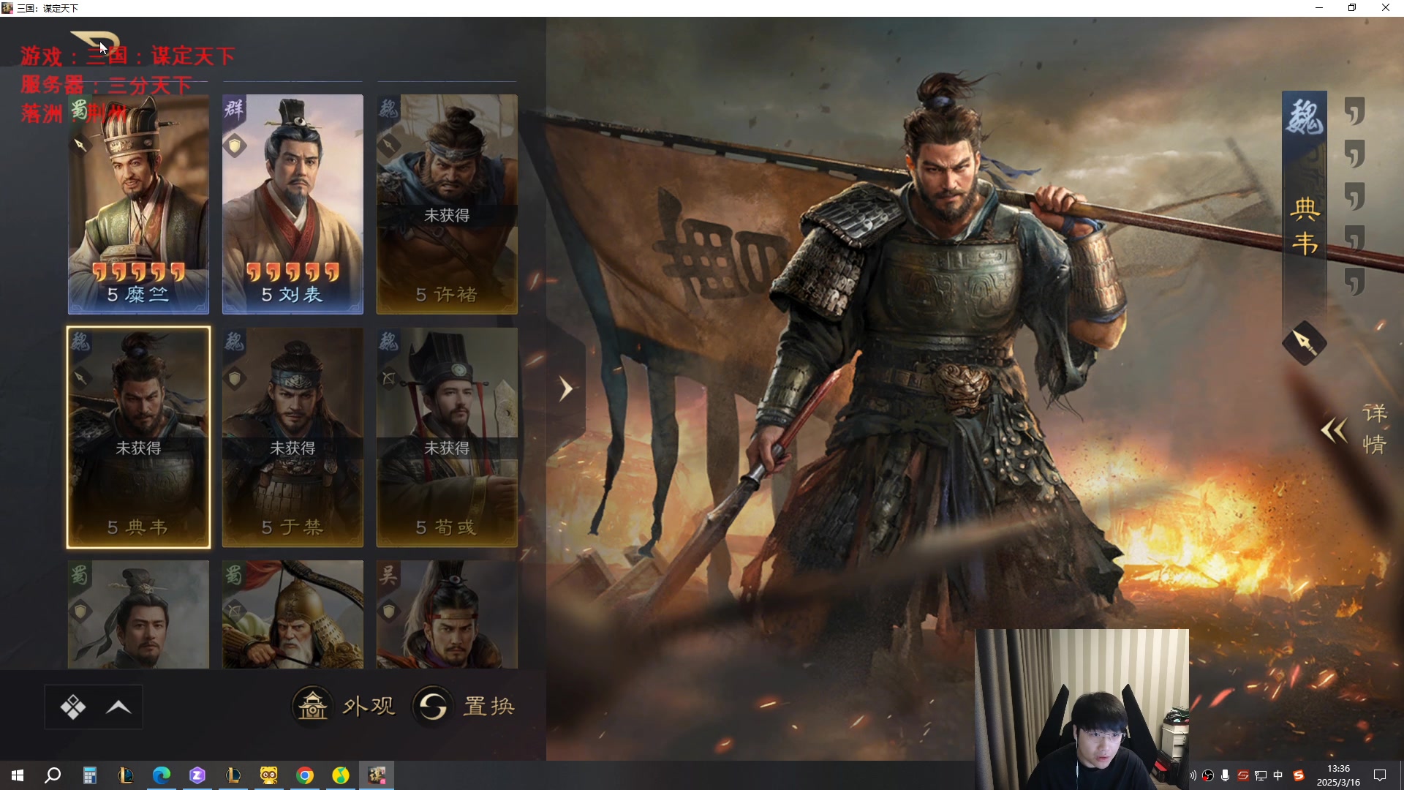Click the 魏 faction badge on right banner

(1305, 117)
